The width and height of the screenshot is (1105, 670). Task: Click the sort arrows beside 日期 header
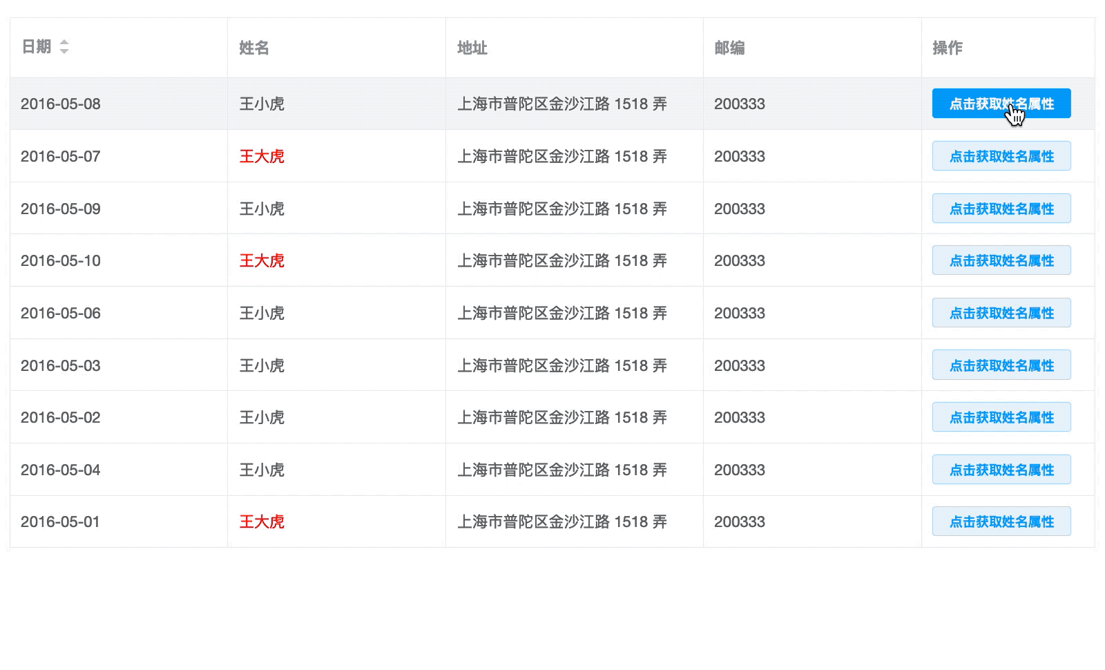coord(64,47)
